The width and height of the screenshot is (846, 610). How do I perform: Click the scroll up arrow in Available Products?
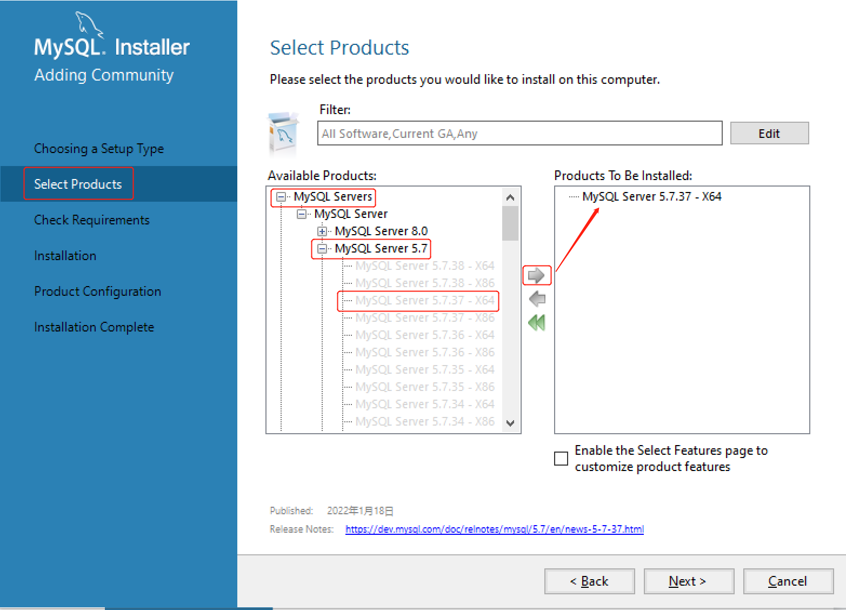510,197
